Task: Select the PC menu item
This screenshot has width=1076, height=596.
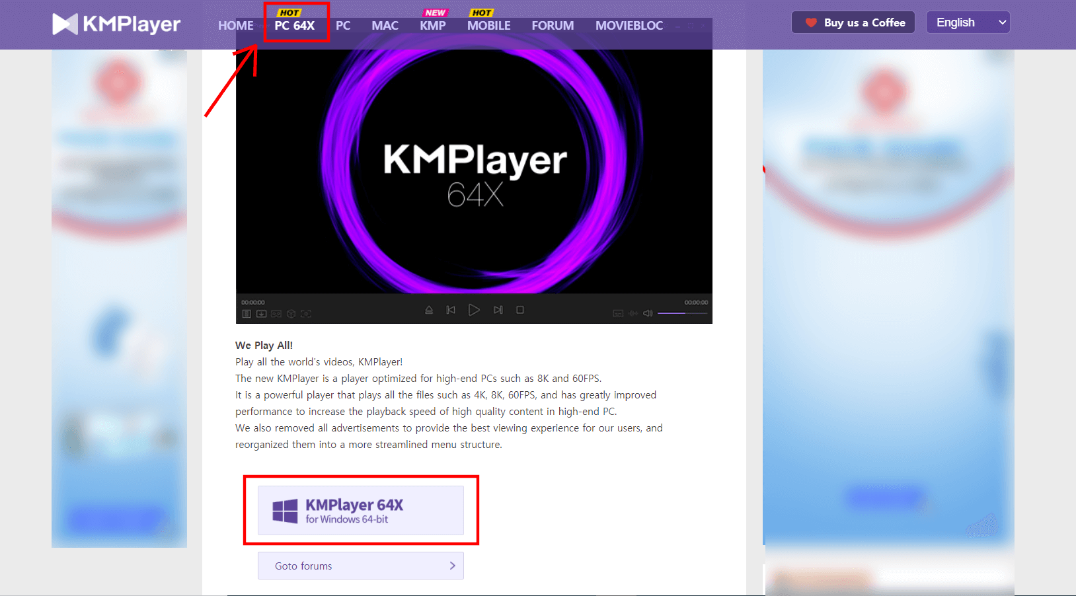Action: click(343, 26)
